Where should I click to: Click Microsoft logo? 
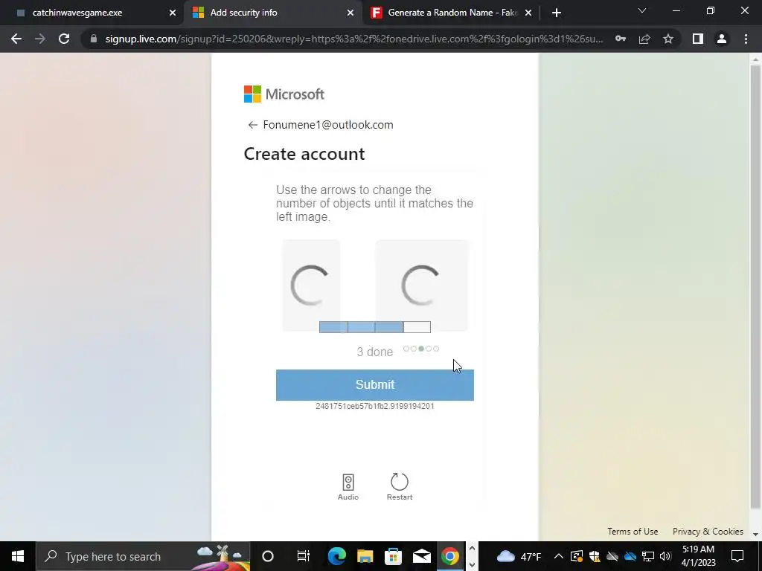point(284,94)
